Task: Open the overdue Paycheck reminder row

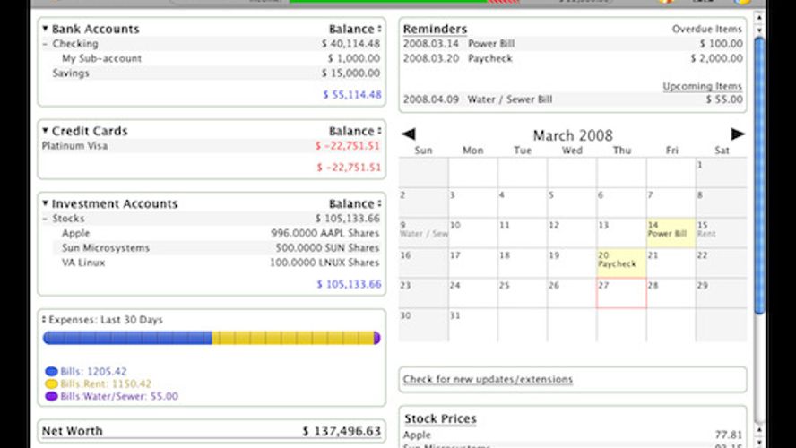Action: point(573,58)
